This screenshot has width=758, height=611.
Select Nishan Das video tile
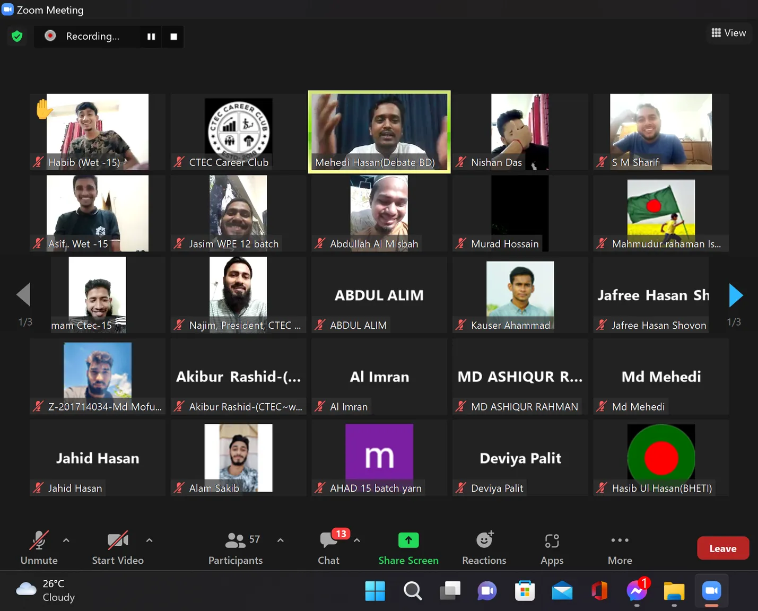tap(520, 132)
